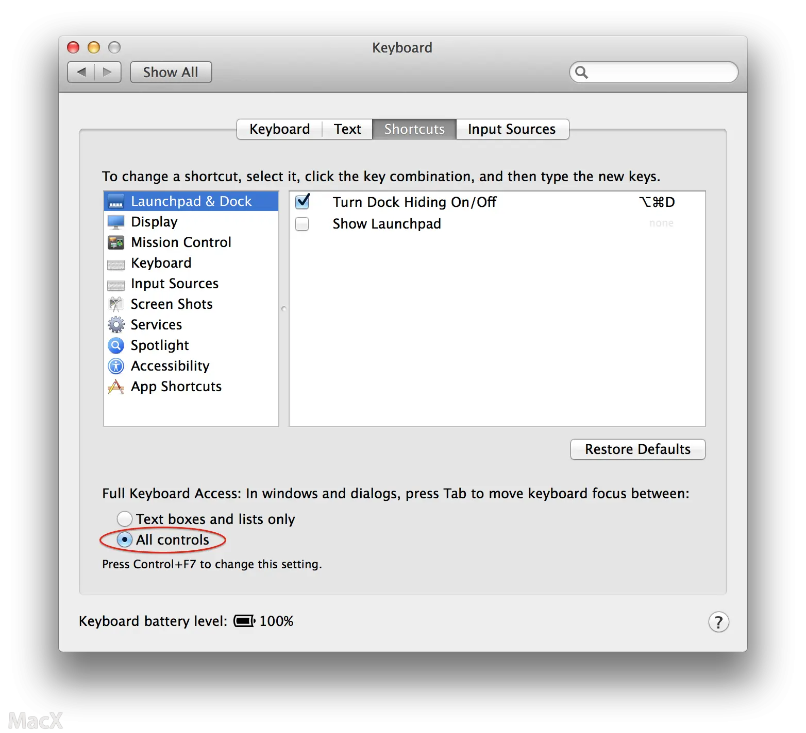
Task: Click the Mission Control icon
Action: point(116,242)
